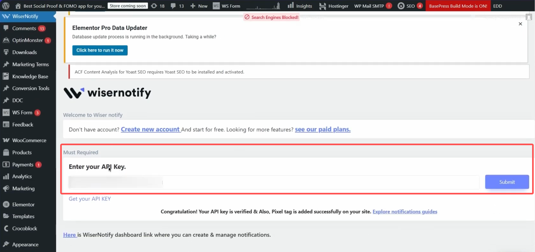Follow 'Get your API KEY' link

(x=90, y=199)
